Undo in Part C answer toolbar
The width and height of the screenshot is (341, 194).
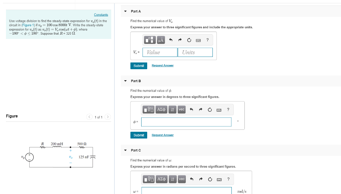191,179
